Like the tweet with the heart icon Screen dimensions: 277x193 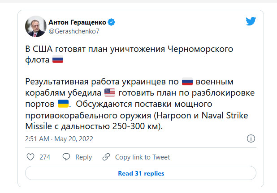[x=30, y=157]
